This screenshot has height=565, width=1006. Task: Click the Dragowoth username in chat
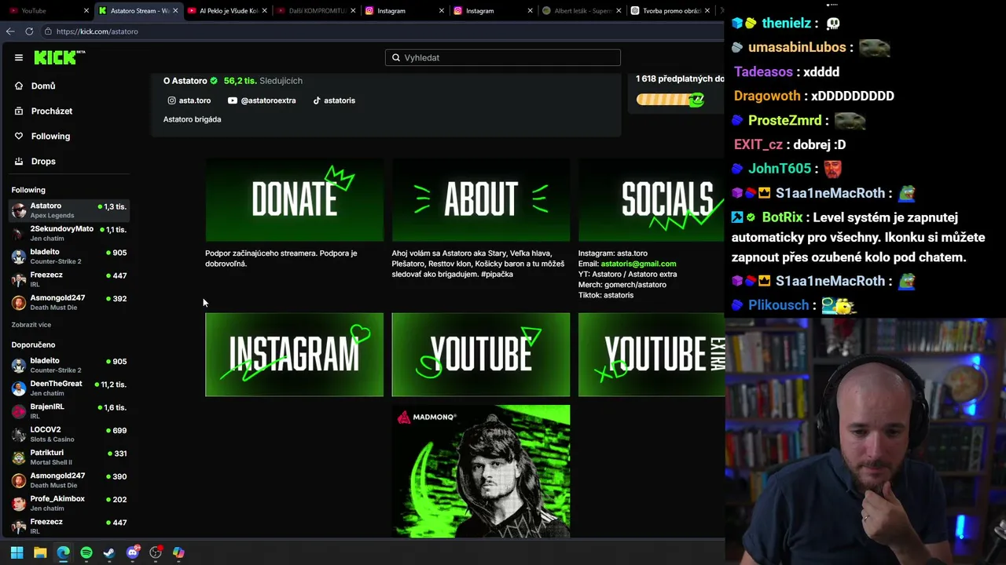point(767,97)
